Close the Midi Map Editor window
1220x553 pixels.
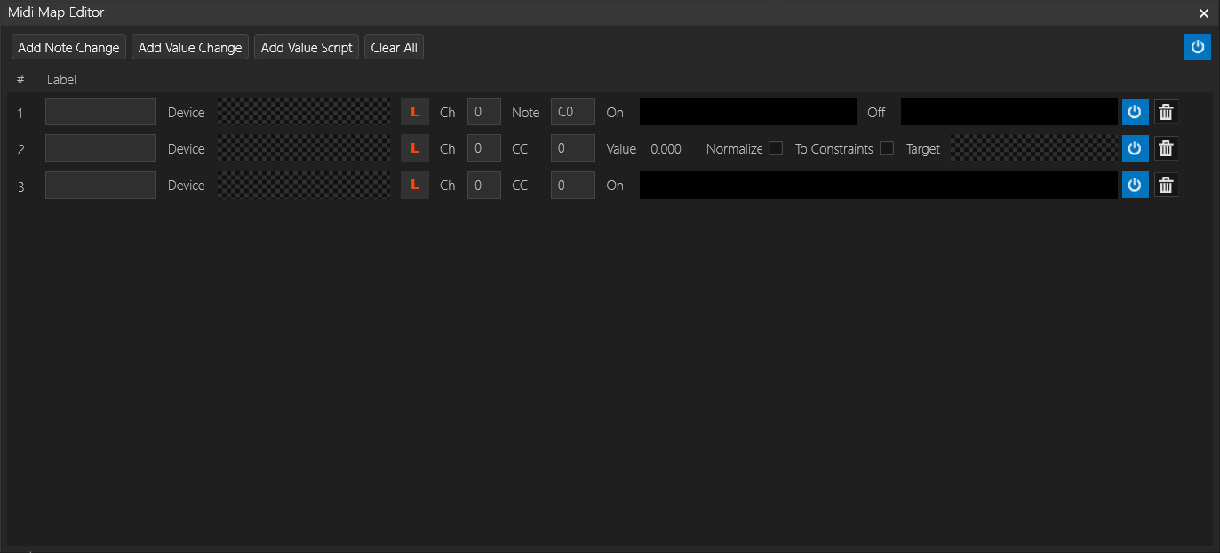coord(1204,13)
